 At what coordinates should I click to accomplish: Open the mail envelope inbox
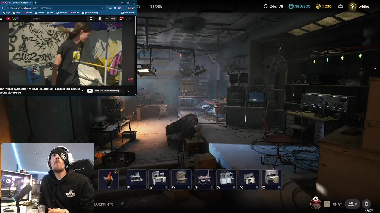pos(341,7)
